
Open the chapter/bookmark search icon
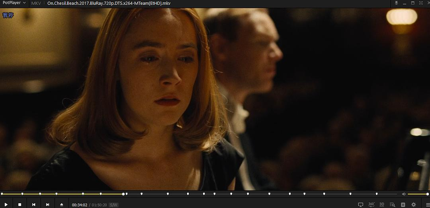click(x=392, y=204)
